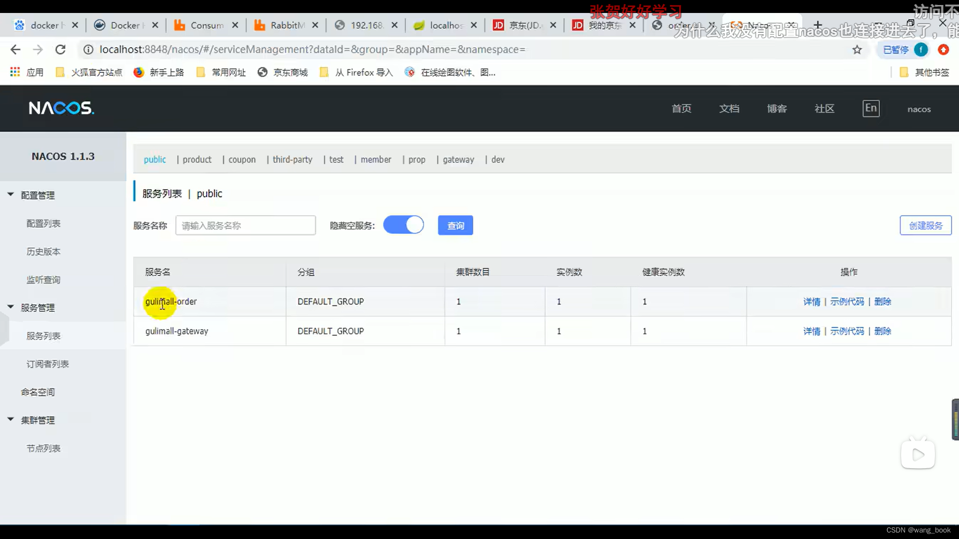Click the 创建服务 button
The image size is (959, 539).
click(x=926, y=225)
